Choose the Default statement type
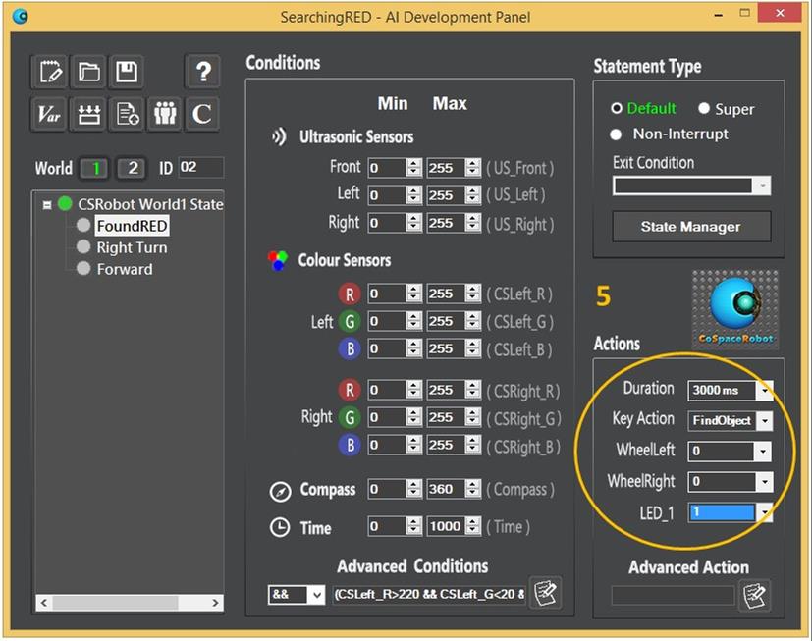812x641 pixels. coord(617,109)
